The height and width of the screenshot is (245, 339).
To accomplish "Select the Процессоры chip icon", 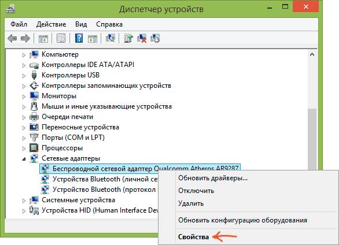I will [34, 148].
